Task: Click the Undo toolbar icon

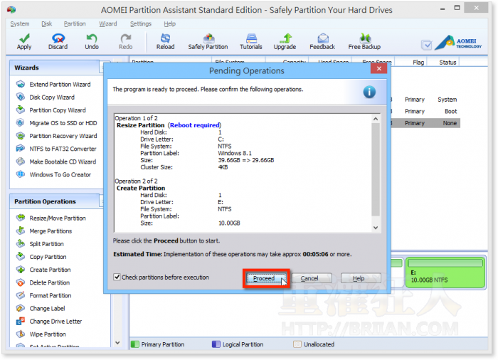Action: 92,41
